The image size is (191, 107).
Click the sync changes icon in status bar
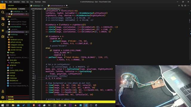11,102
